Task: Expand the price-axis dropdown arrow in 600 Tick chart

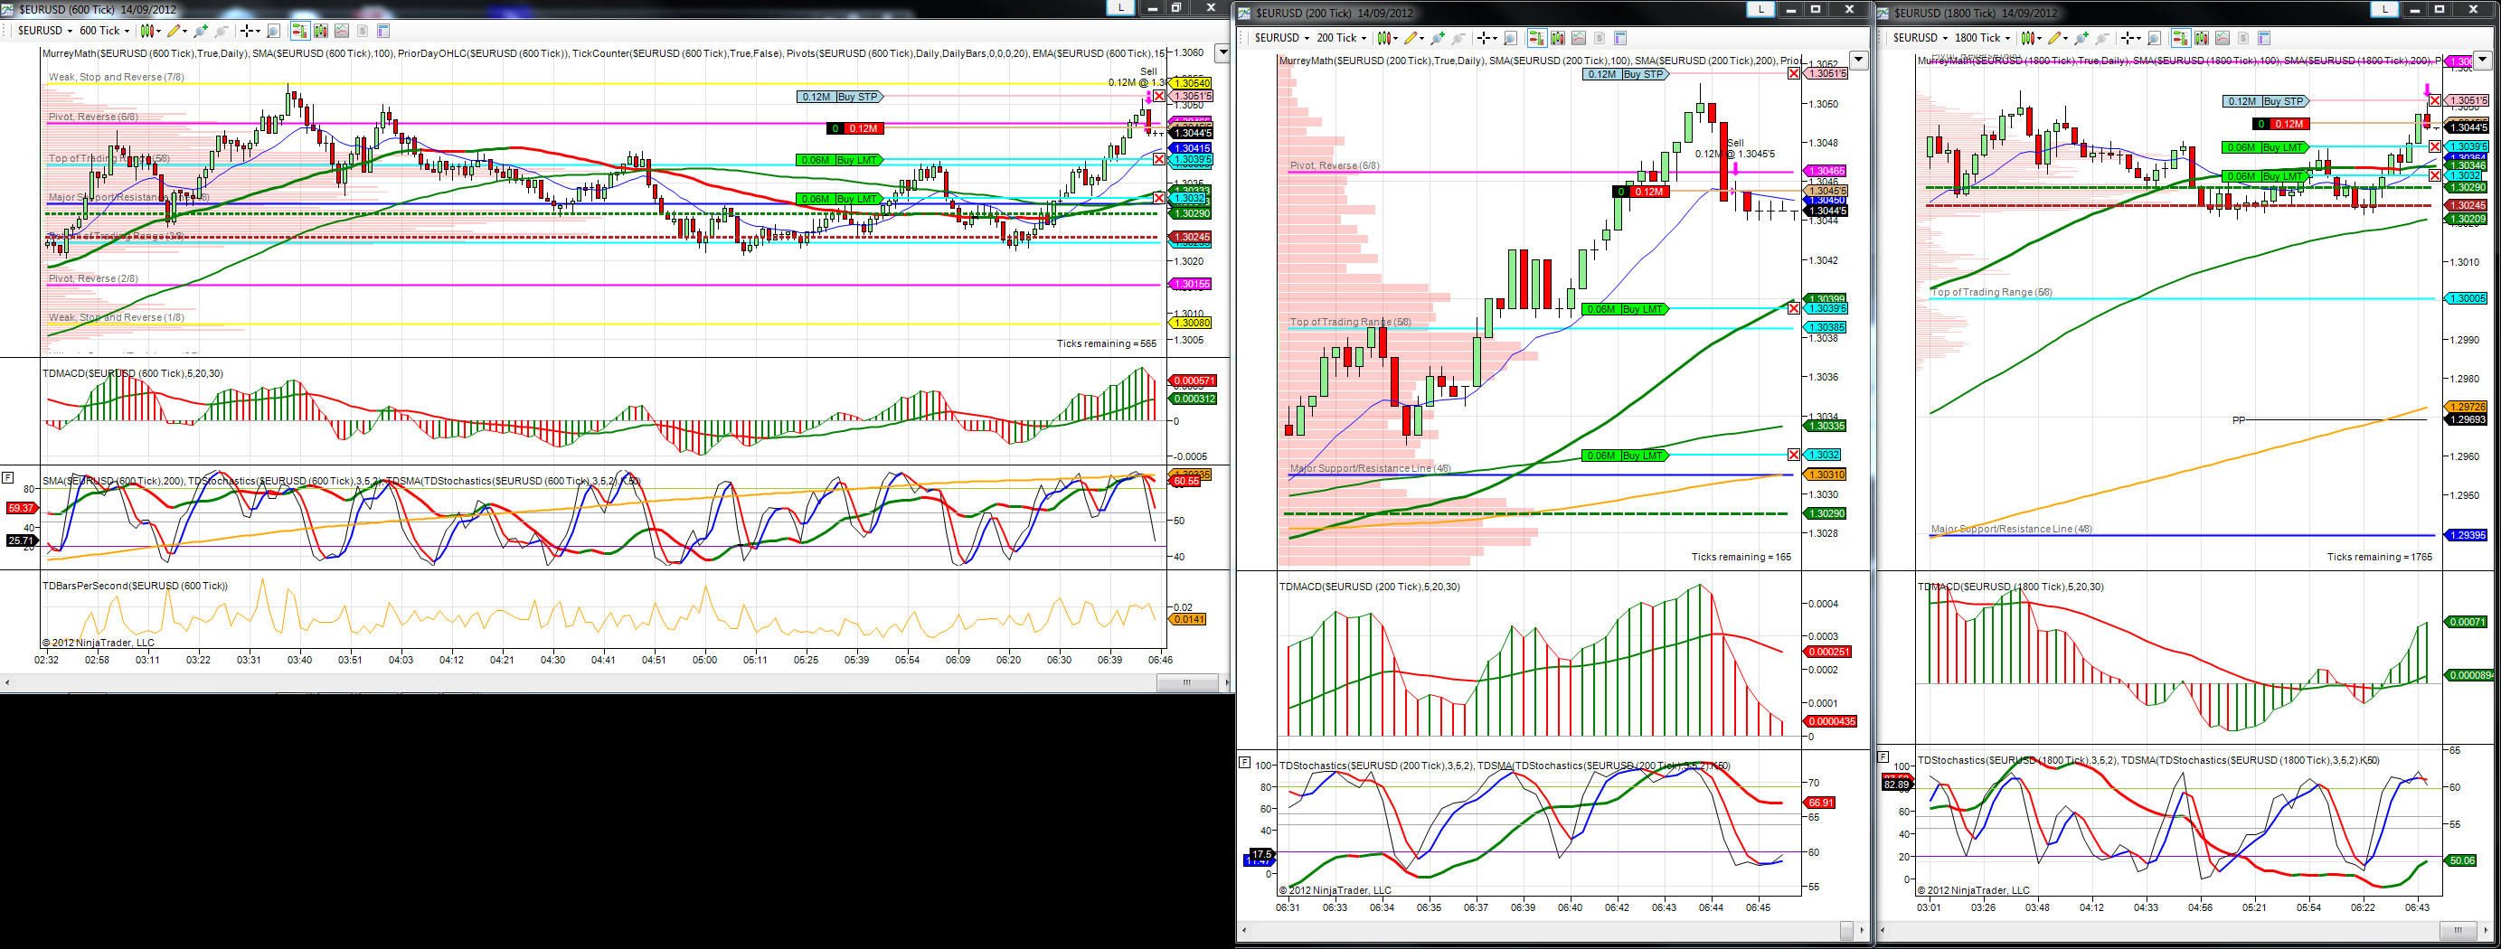Action: 1222,53
